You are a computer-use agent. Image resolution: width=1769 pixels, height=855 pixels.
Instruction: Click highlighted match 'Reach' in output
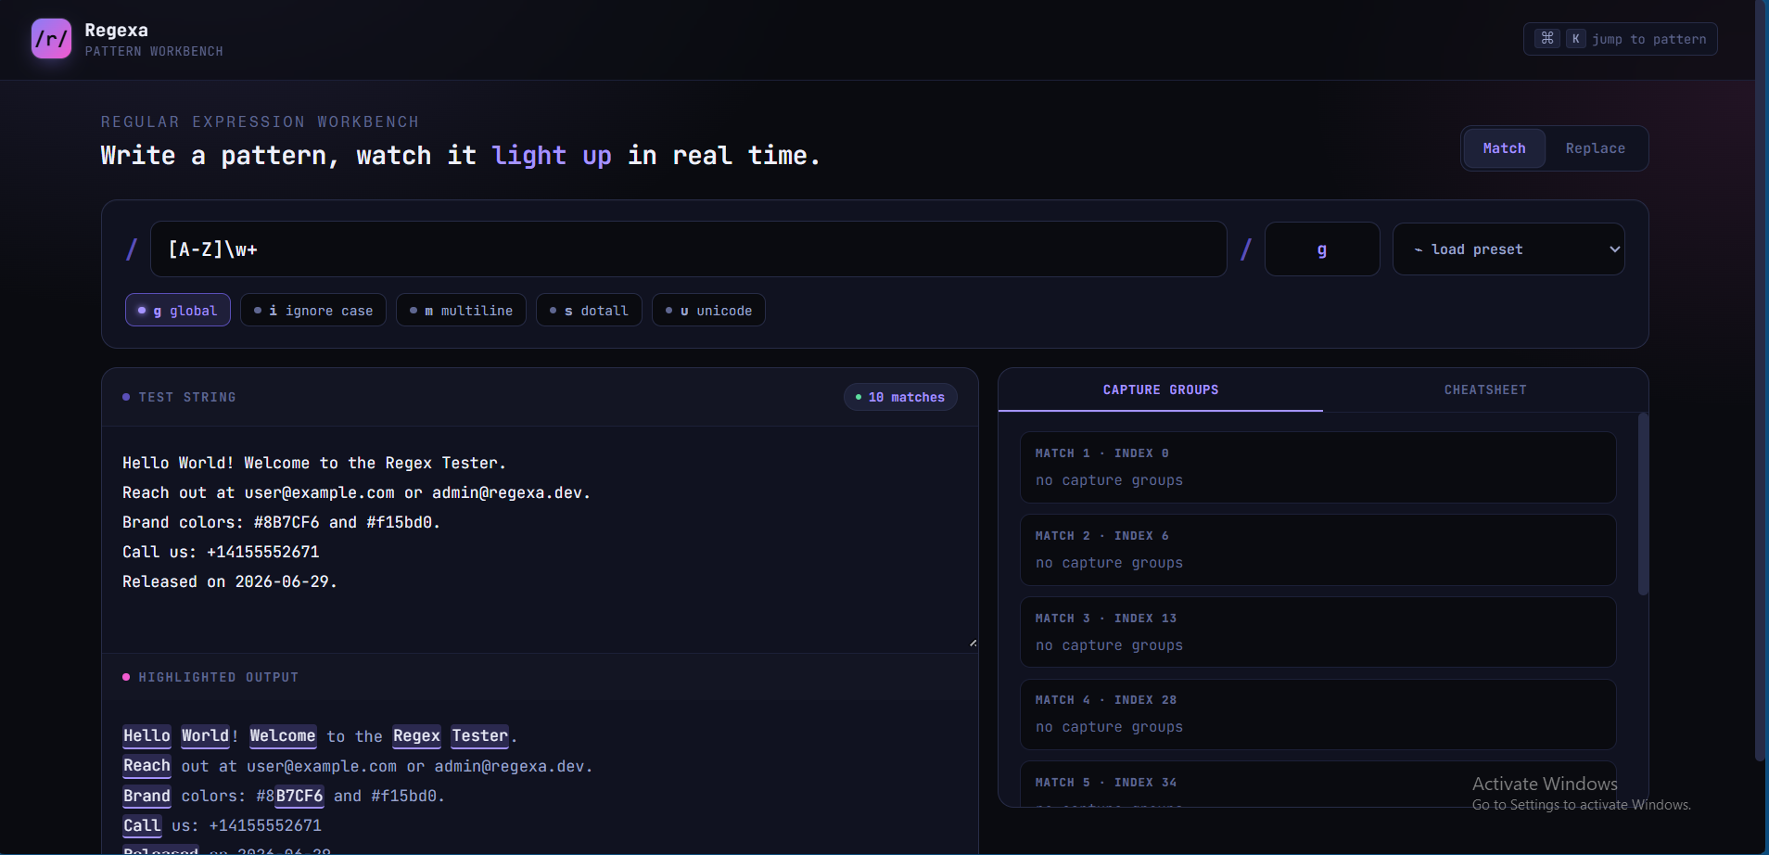pyautogui.click(x=146, y=766)
